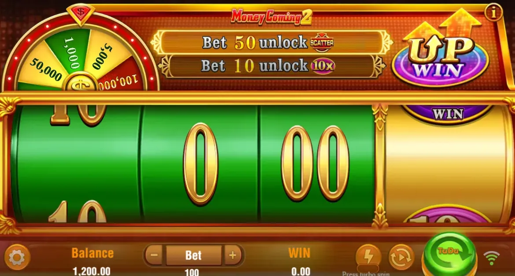The image size is (515, 276).
Task: Click the red Scatter symbol icon
Action: pyautogui.click(x=322, y=42)
